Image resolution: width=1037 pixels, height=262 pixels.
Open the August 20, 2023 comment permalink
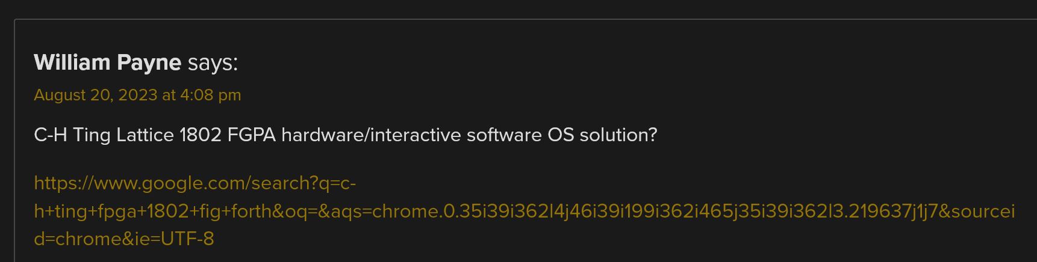click(x=137, y=95)
